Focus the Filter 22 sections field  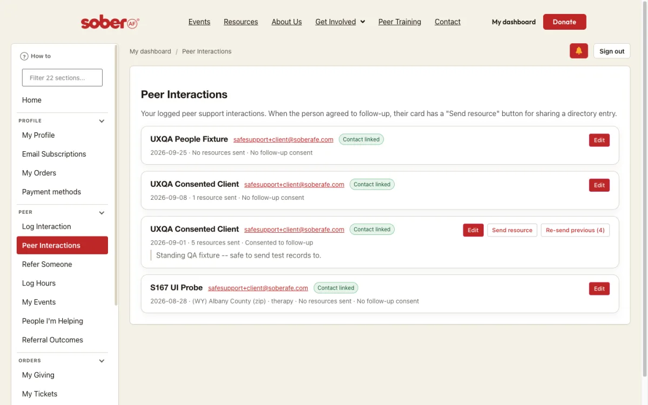click(62, 78)
